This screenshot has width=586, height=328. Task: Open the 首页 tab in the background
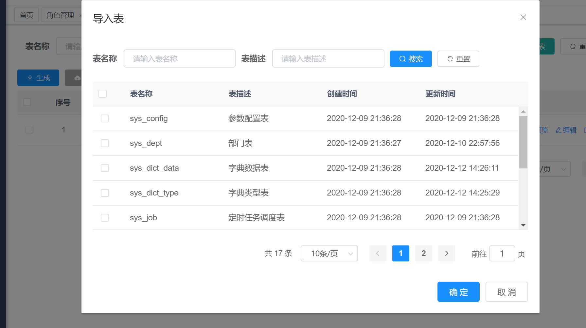[x=27, y=15]
